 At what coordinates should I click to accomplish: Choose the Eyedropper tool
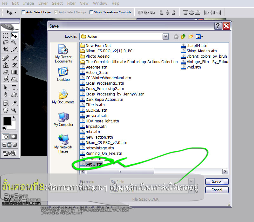click(x=14, y=103)
